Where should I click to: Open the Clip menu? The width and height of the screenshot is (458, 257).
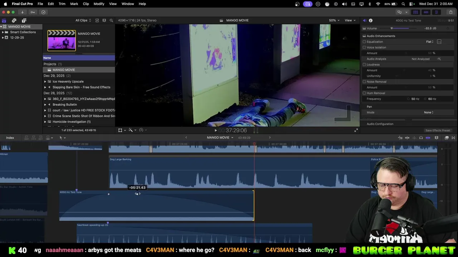click(x=86, y=4)
